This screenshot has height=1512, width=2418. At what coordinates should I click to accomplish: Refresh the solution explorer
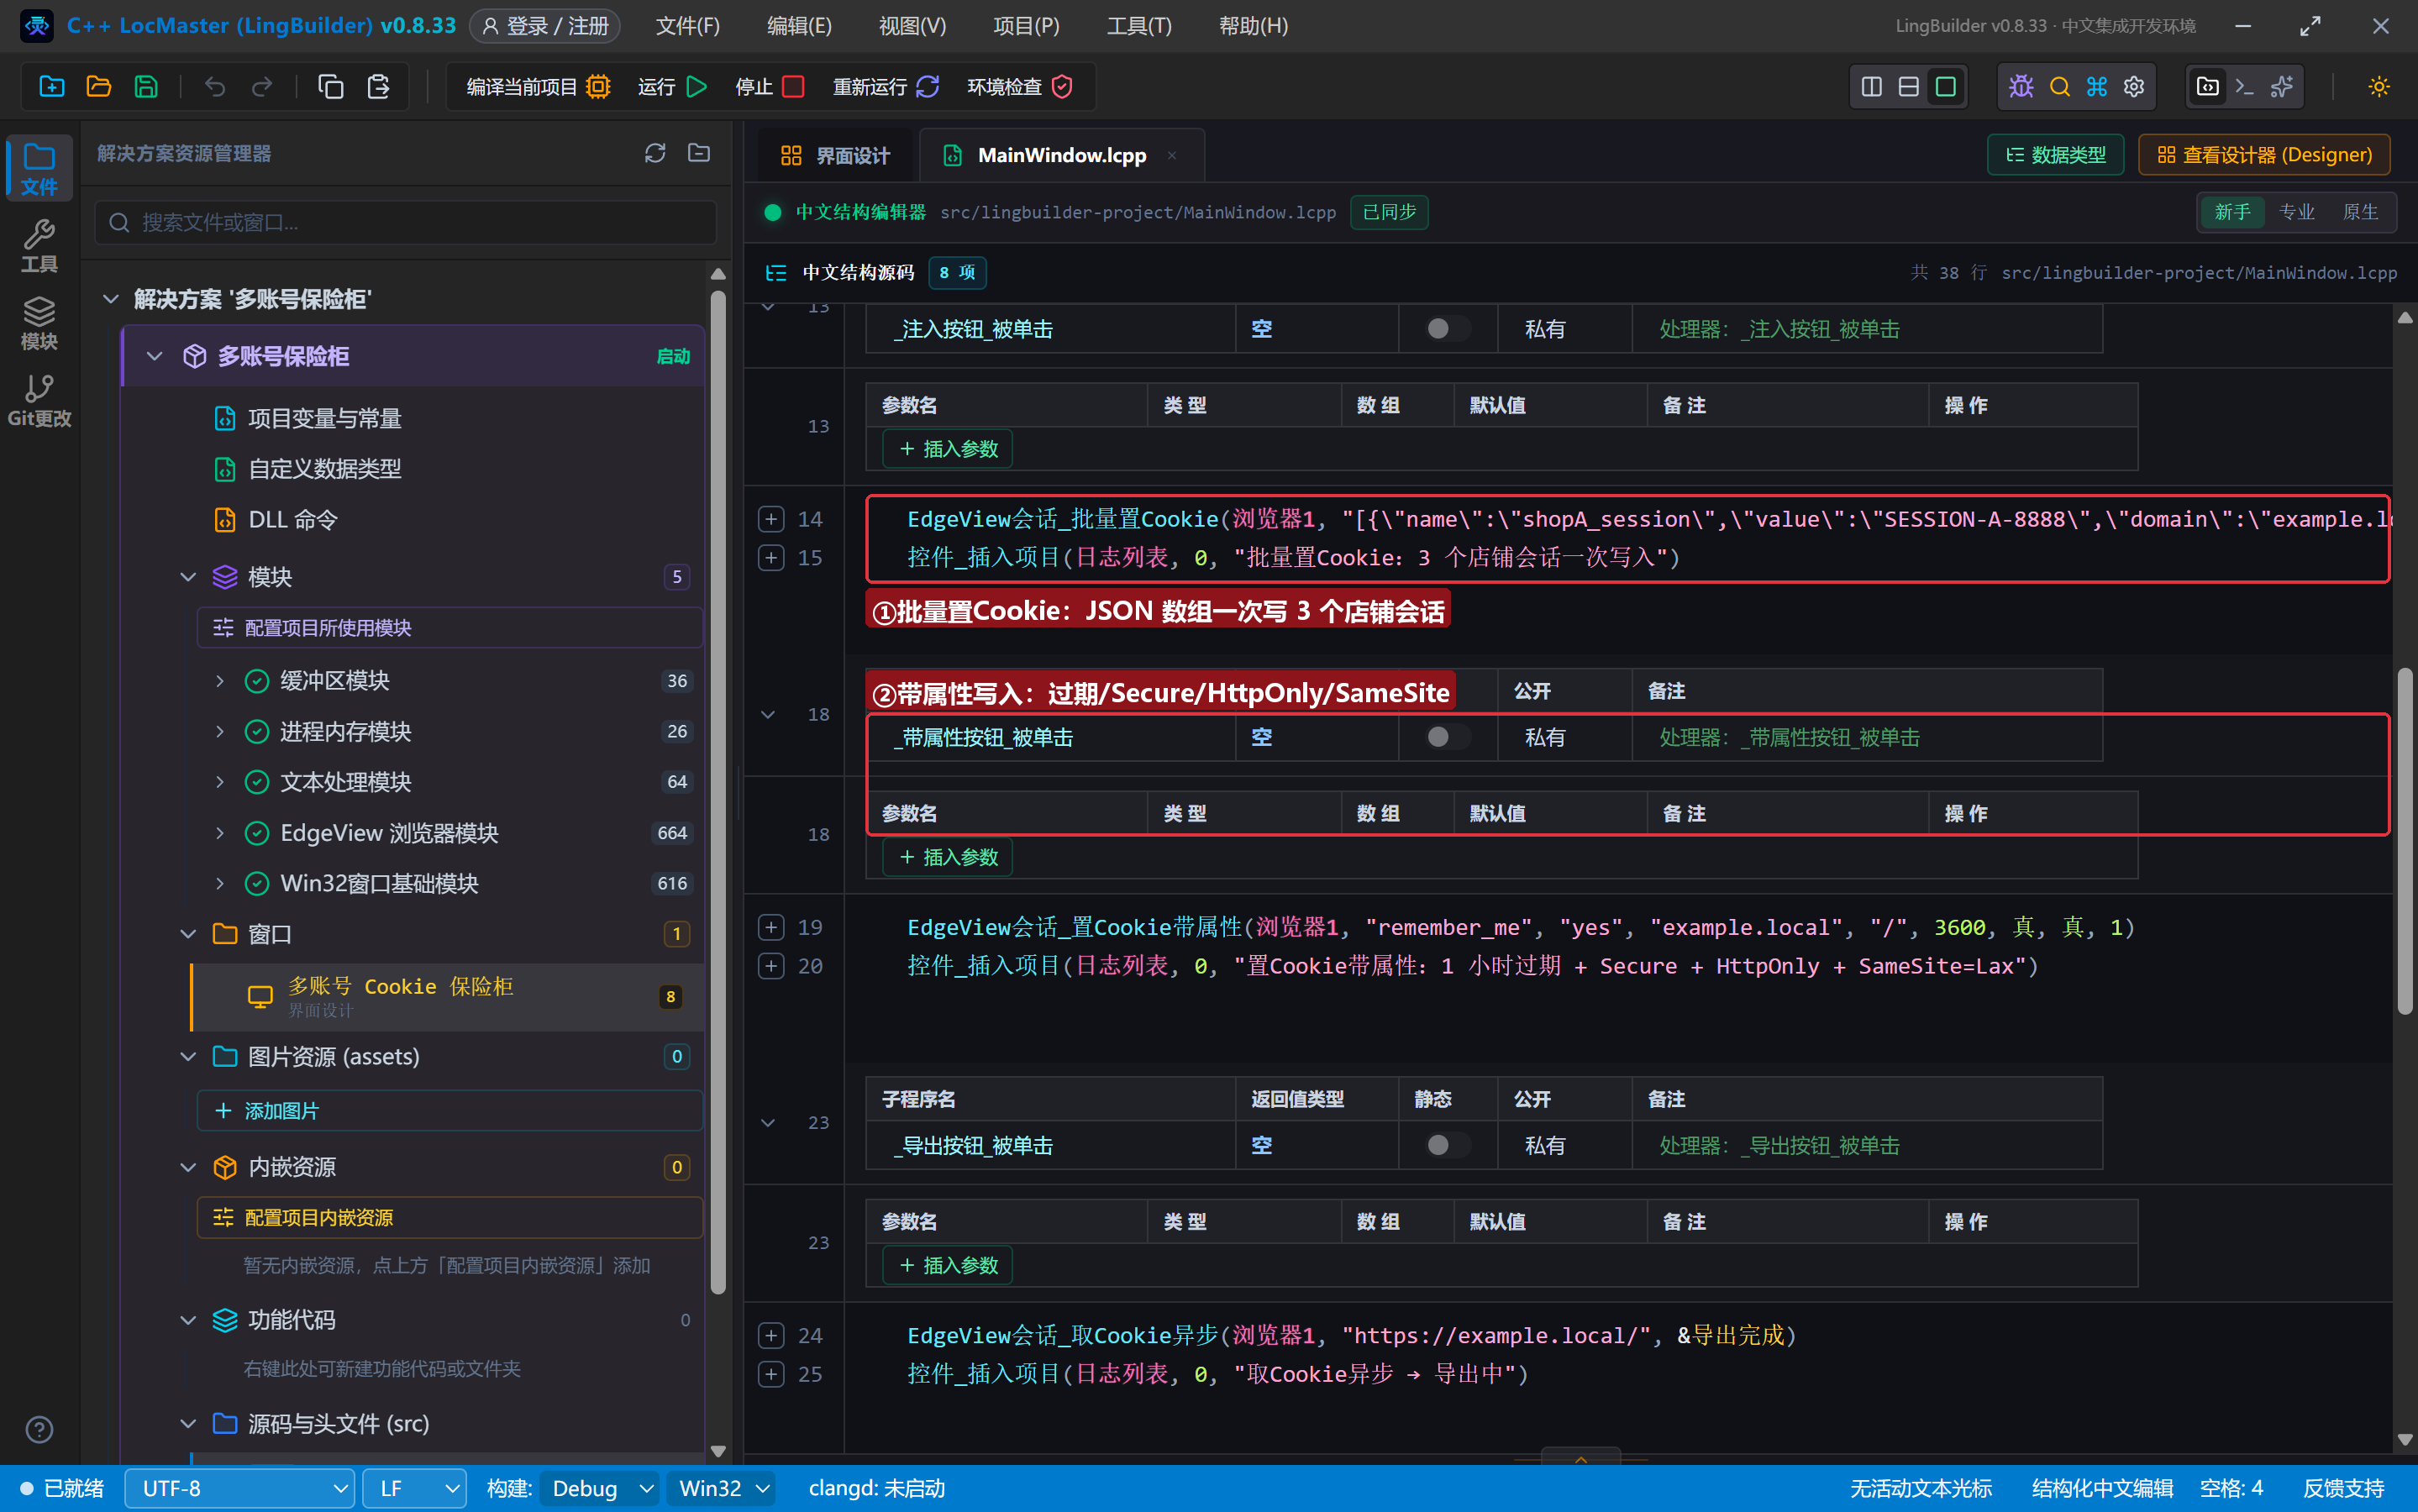[x=655, y=153]
